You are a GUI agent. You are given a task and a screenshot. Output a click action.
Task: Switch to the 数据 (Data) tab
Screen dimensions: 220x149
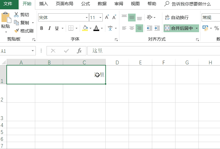tap(102, 4)
